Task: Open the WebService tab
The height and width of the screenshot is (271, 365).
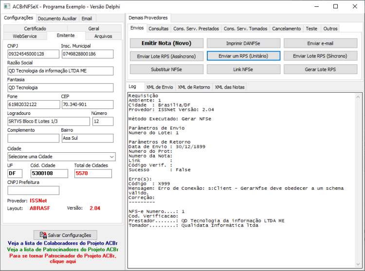Action: [x=25, y=36]
